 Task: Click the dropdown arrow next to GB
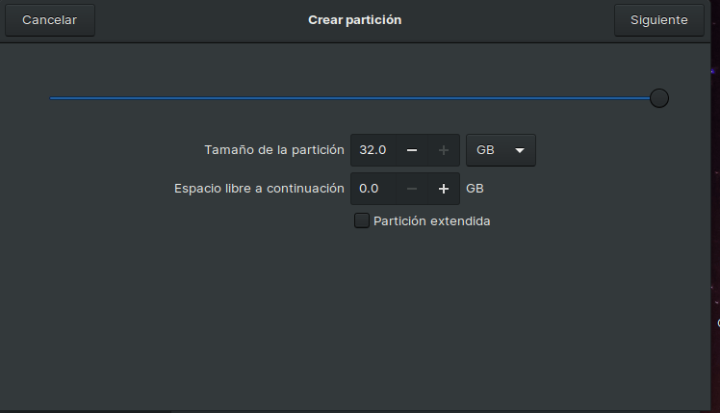click(520, 150)
